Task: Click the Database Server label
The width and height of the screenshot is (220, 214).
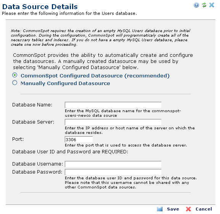Action: point(33,122)
